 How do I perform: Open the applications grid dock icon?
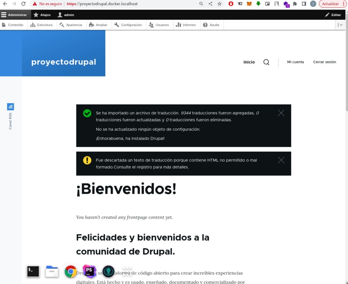pyautogui.click(x=127, y=271)
